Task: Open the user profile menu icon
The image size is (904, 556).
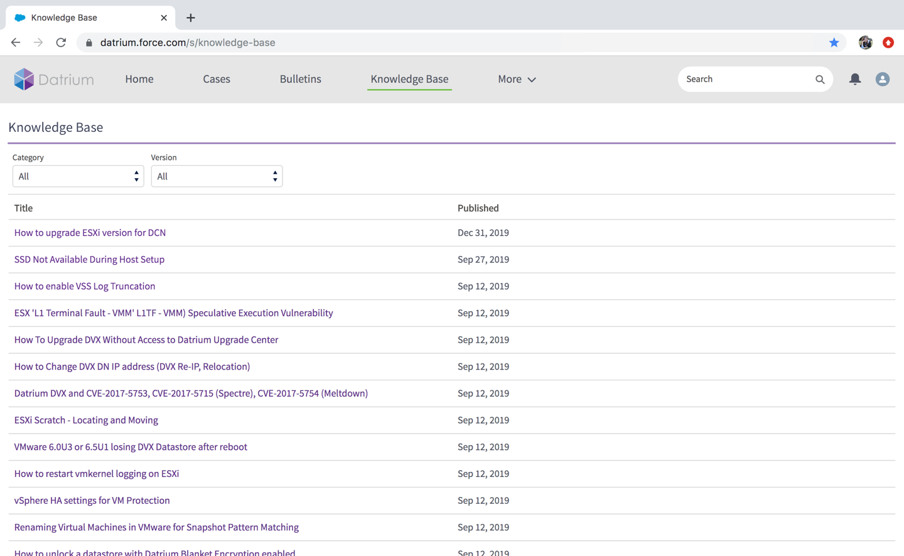Action: (883, 79)
